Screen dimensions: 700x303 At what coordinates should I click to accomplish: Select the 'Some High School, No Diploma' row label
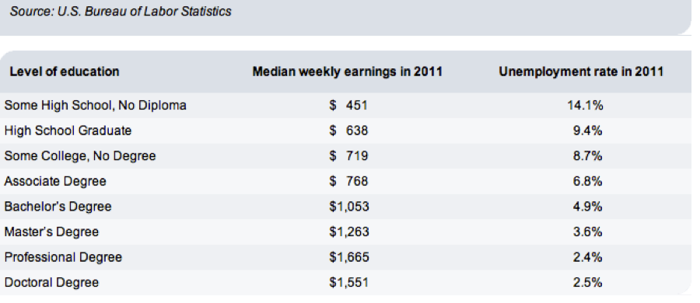[95, 106]
